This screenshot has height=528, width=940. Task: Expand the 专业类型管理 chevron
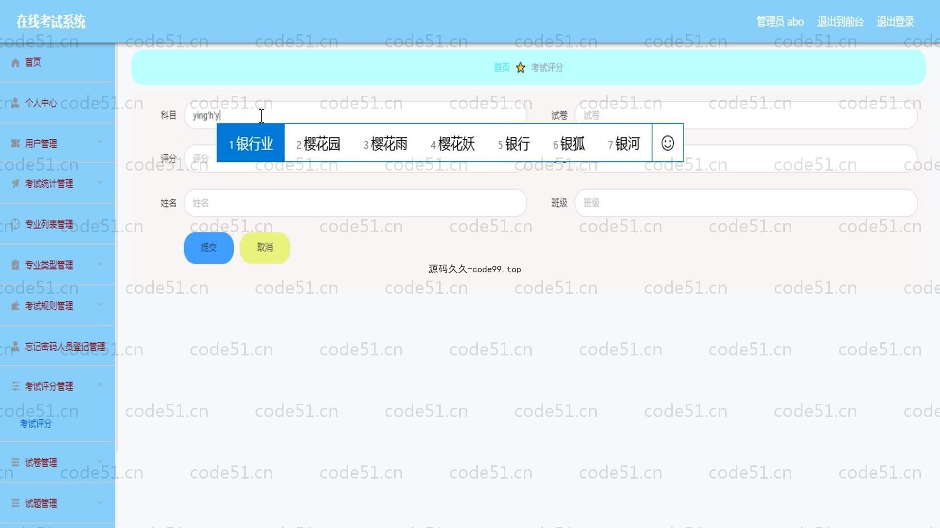click(x=100, y=264)
